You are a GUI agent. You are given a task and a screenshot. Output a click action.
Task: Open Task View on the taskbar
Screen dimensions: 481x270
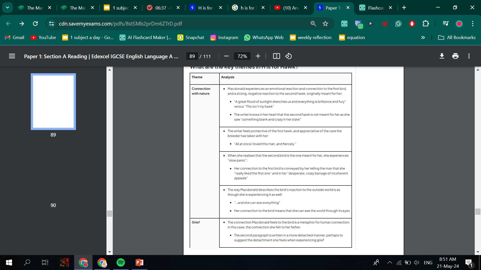tap(45, 262)
